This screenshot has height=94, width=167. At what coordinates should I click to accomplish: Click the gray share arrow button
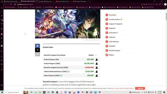coord(38,54)
